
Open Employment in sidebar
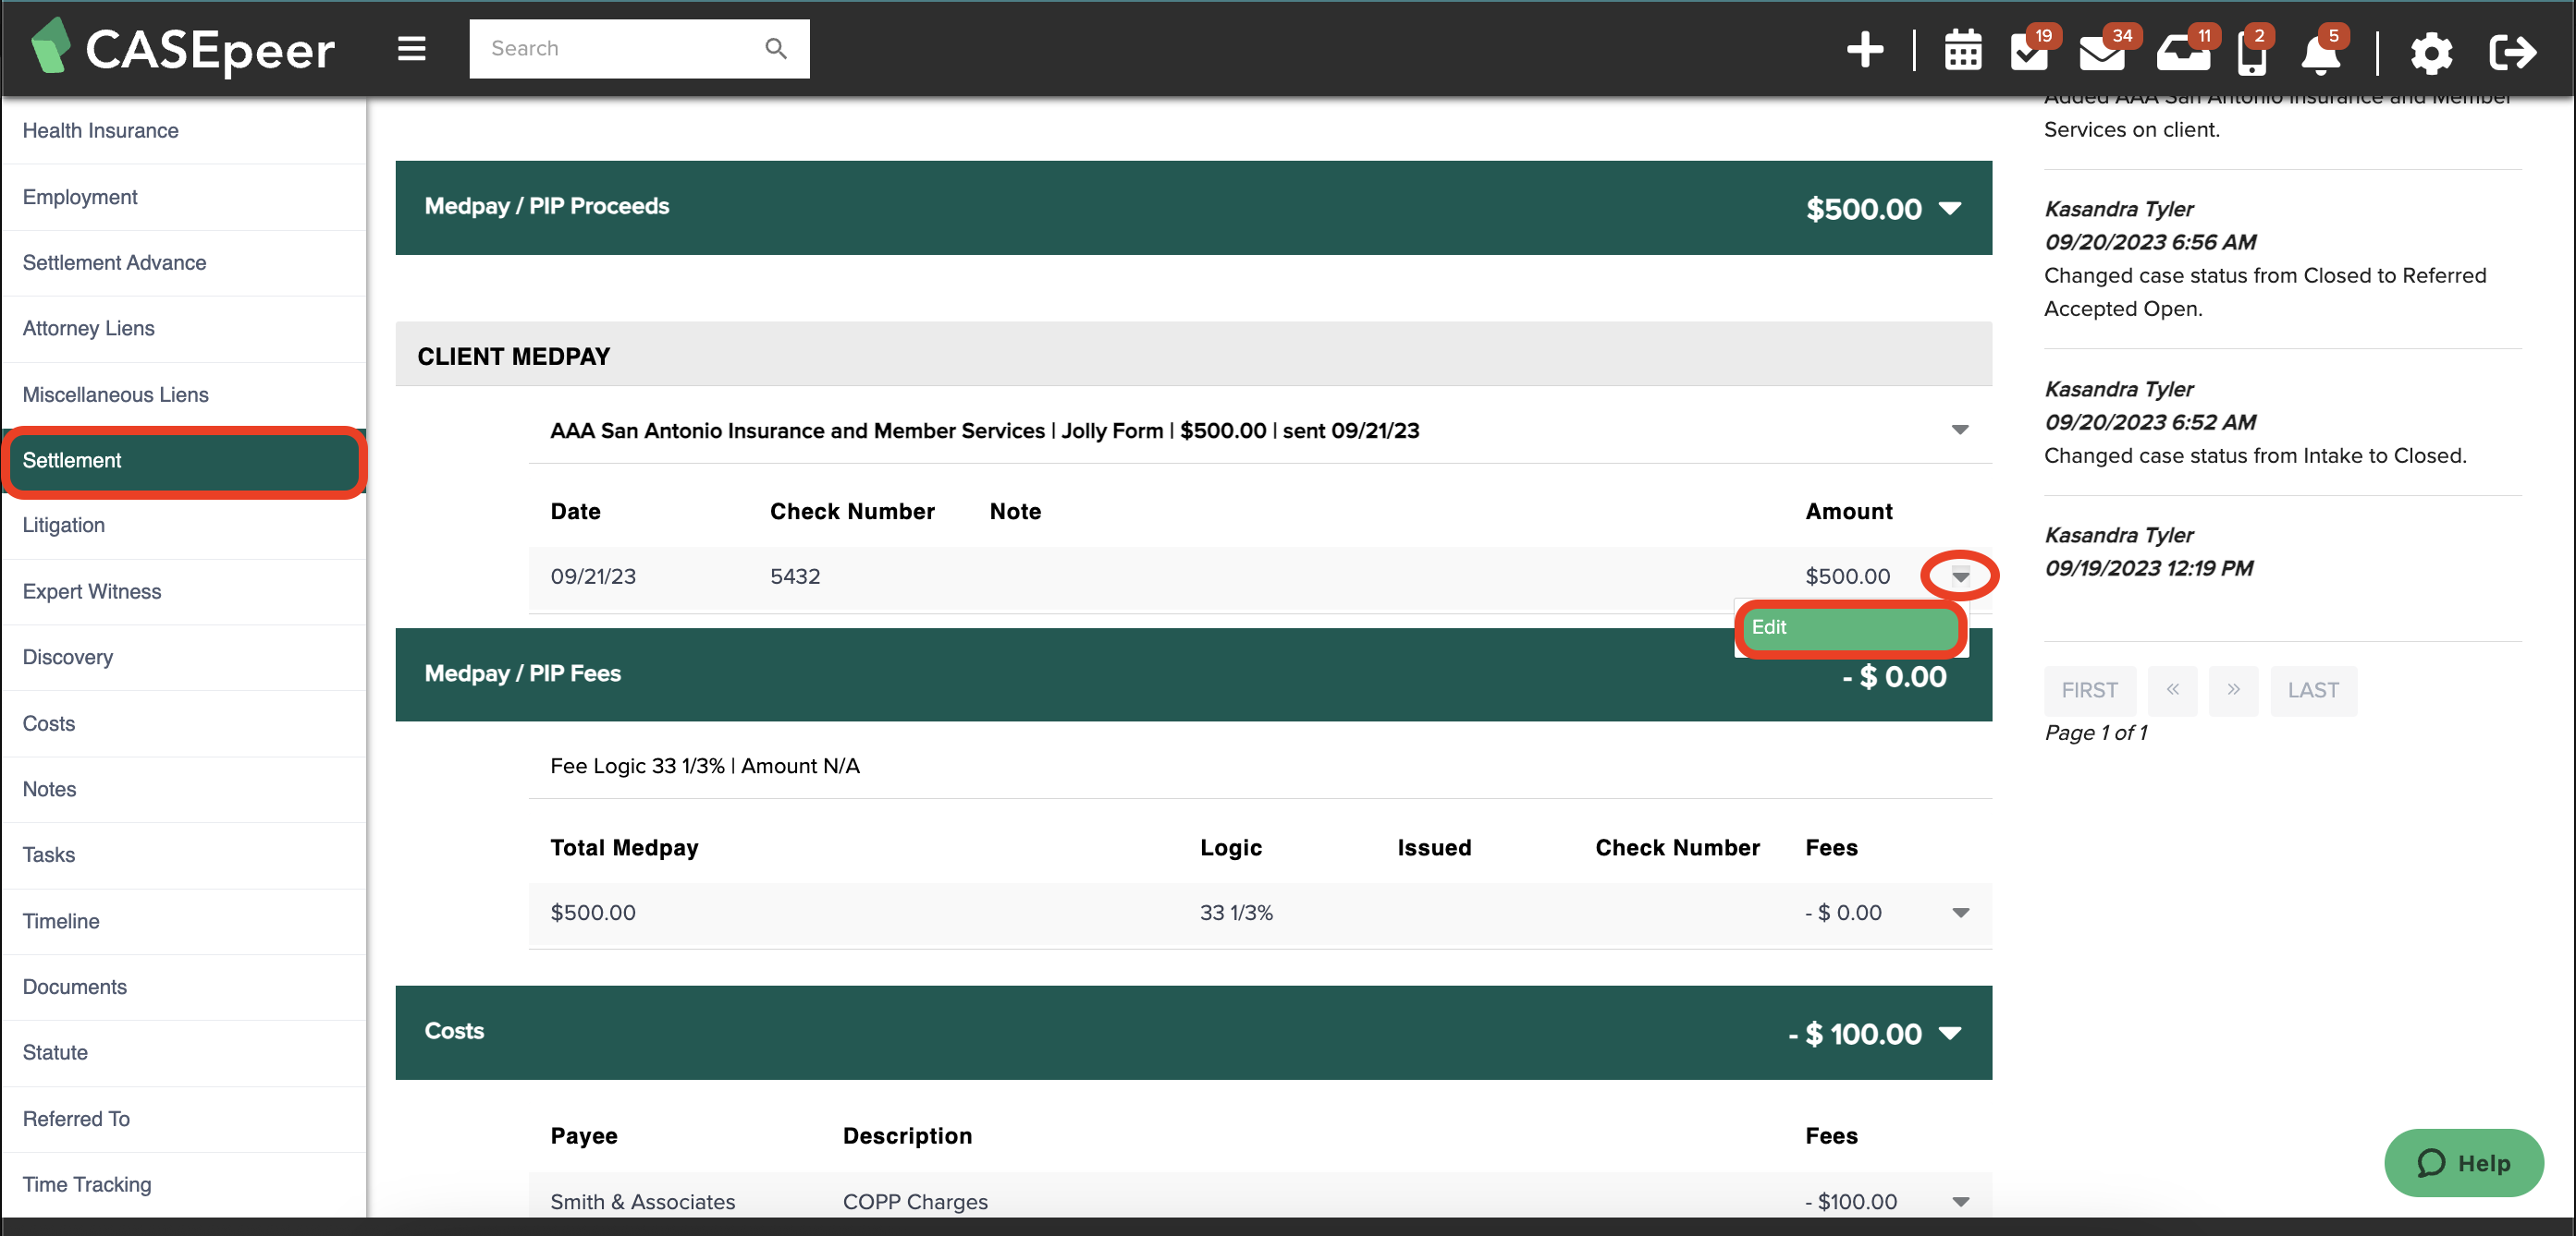[x=184, y=197]
